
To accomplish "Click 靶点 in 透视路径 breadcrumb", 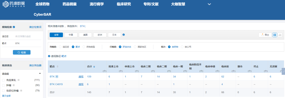I will pos(64,56).
